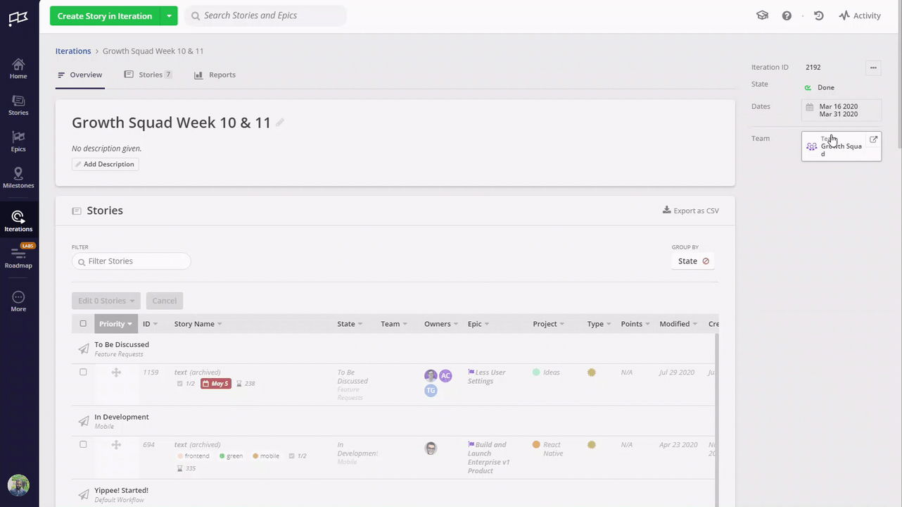Image resolution: width=902 pixels, height=507 pixels.
Task: Open Epics from the sidebar
Action: click(x=18, y=142)
